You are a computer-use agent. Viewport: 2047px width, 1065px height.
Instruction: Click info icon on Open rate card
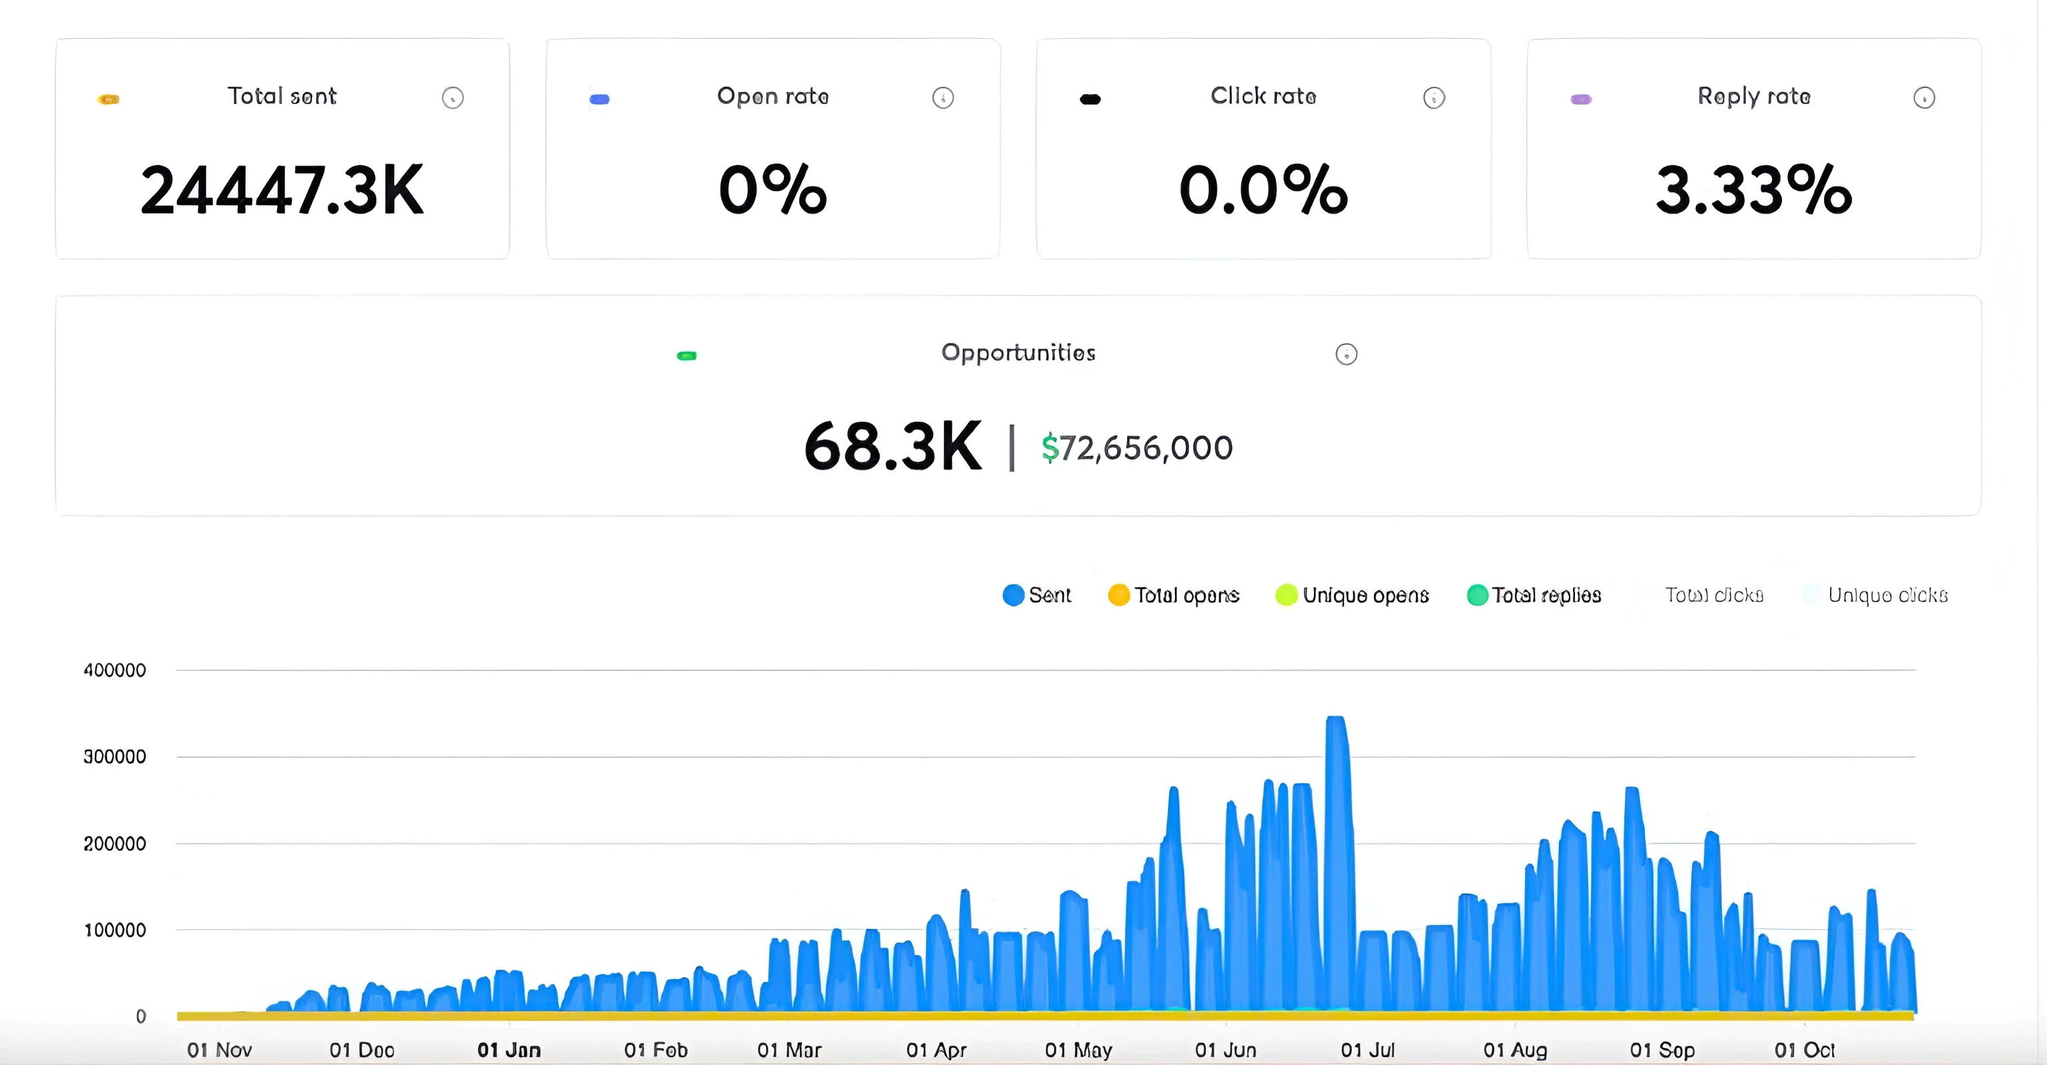[x=943, y=97]
